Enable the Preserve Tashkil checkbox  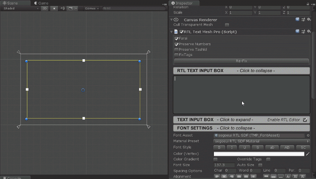click(177, 50)
